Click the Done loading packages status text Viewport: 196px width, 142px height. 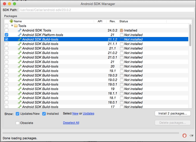(x=20, y=138)
